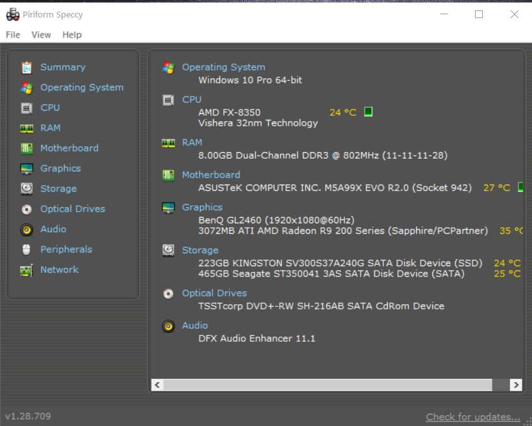
Task: Click the Storage drive icon in summary panel
Action: pos(168,251)
